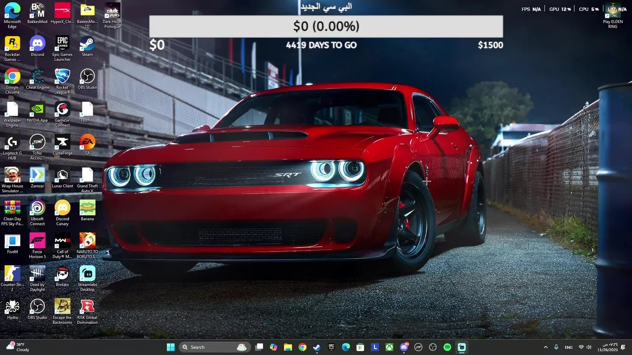Image resolution: width=632 pixels, height=355 pixels.
Task: Open the notification bell in tray
Action: point(623,347)
